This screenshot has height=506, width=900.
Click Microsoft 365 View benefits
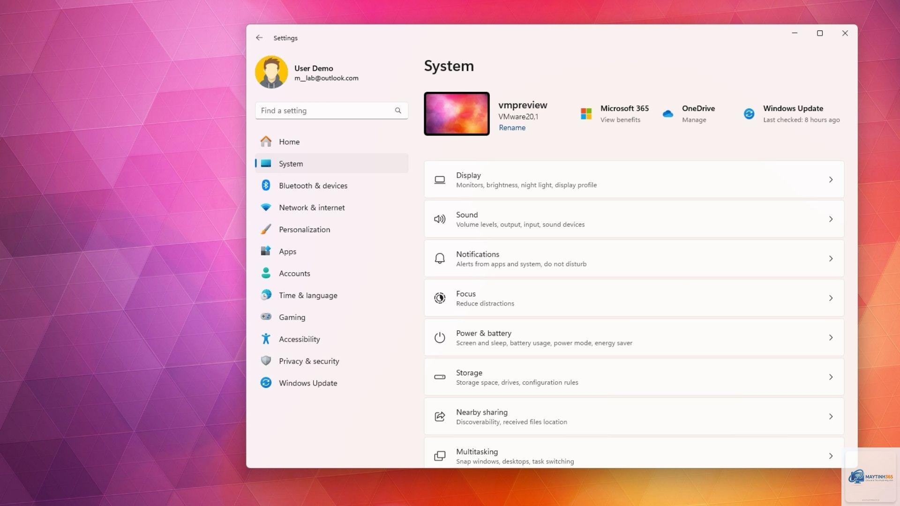click(x=620, y=119)
